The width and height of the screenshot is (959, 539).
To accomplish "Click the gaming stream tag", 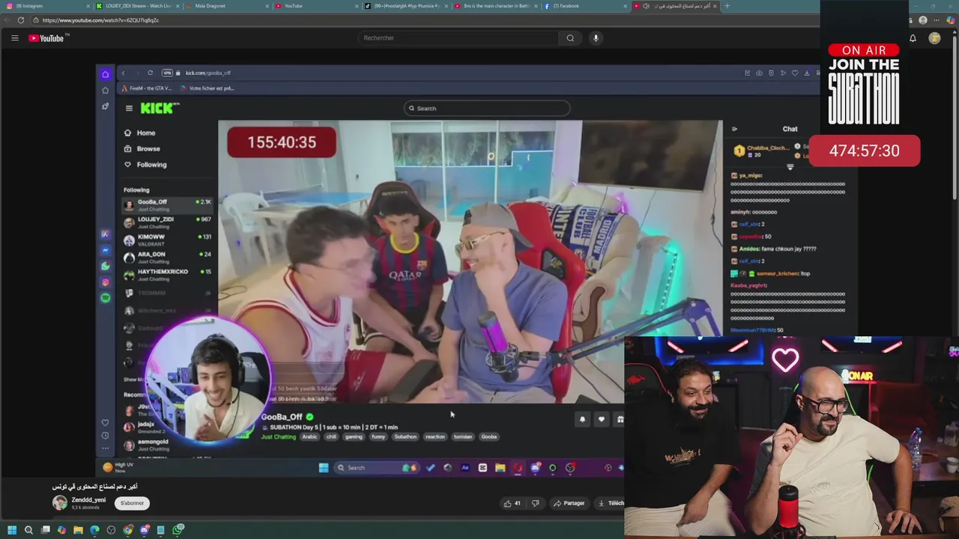I will pyautogui.click(x=354, y=436).
